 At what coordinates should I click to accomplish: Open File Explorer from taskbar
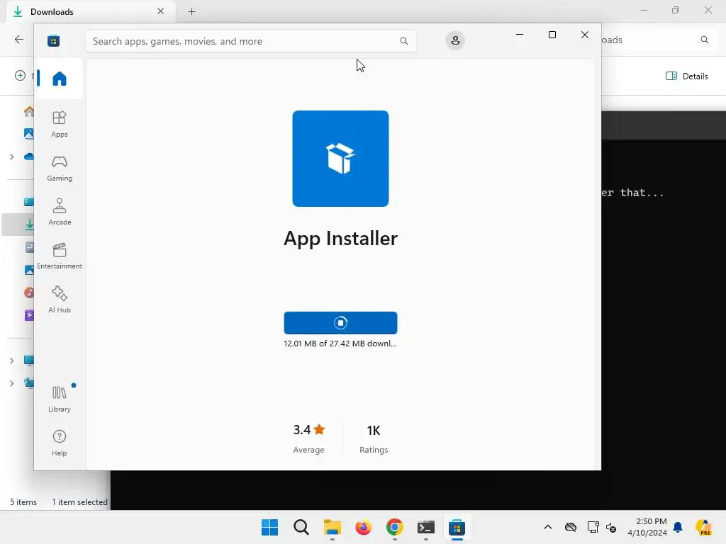coord(332,527)
